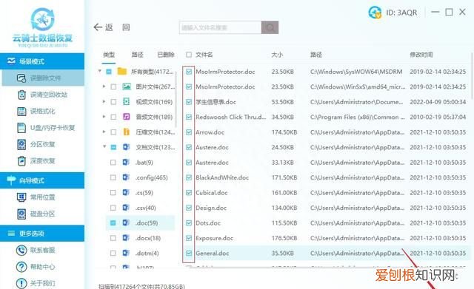Image resolution: width=474 pixels, height=289 pixels.
Task: Expand the 图片文件 tree node
Action: [x=104, y=86]
